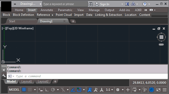Open the Import panel
169x94 pixels.
click(x=79, y=15)
